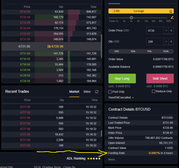The height and width of the screenshot is (168, 179).
Task: Decrease Qty USD with minus button
Action: point(166,42)
